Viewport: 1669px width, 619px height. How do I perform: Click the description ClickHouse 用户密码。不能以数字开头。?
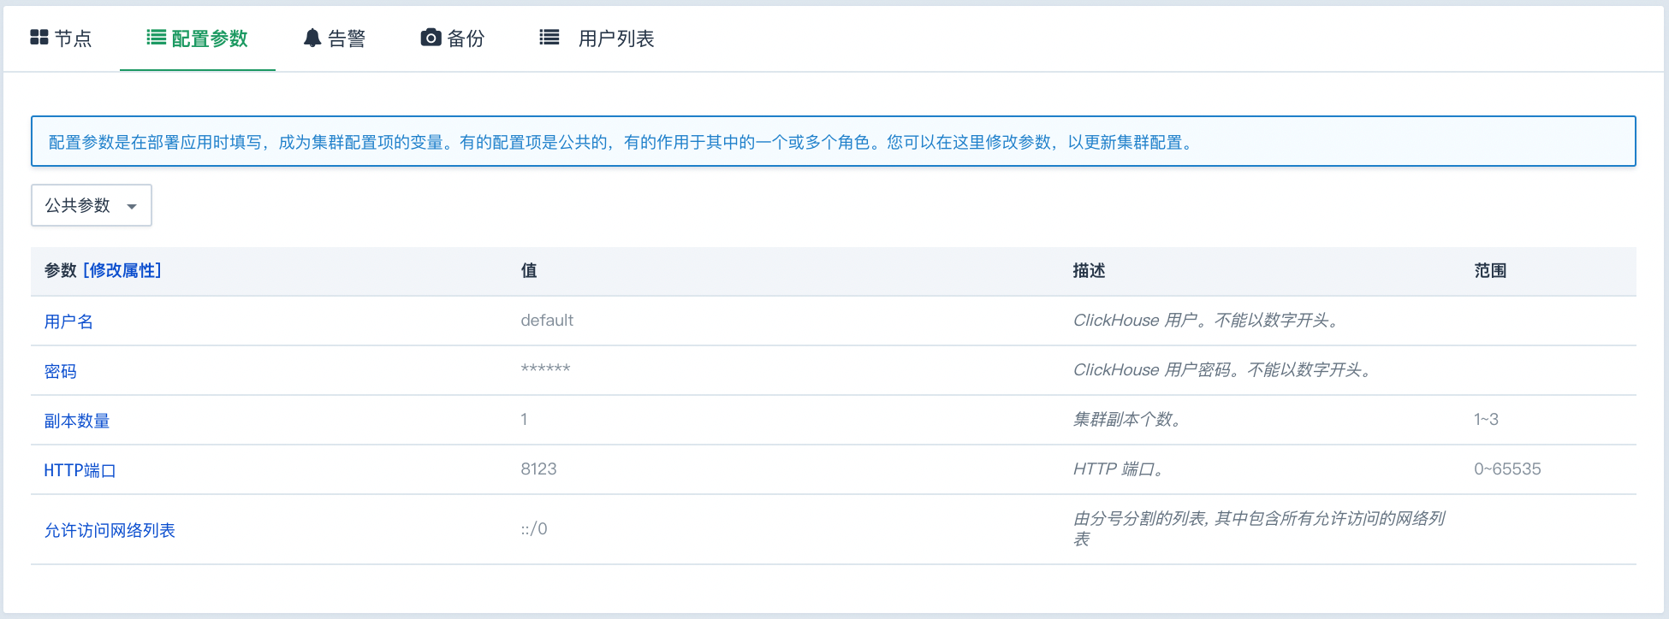tap(1223, 370)
